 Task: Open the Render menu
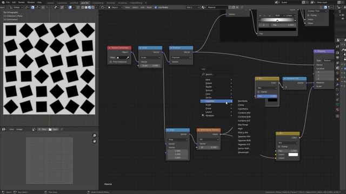click(x=22, y=2)
